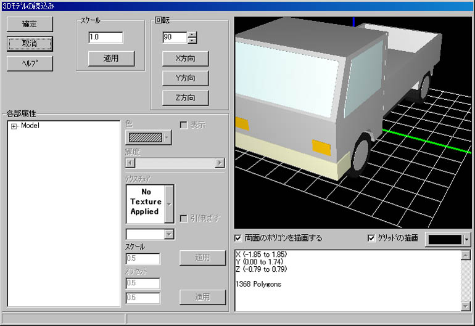Screen dimensions: 475x326
Task: Click the Y (0.00 to 1.74) line
Action: [259, 262]
